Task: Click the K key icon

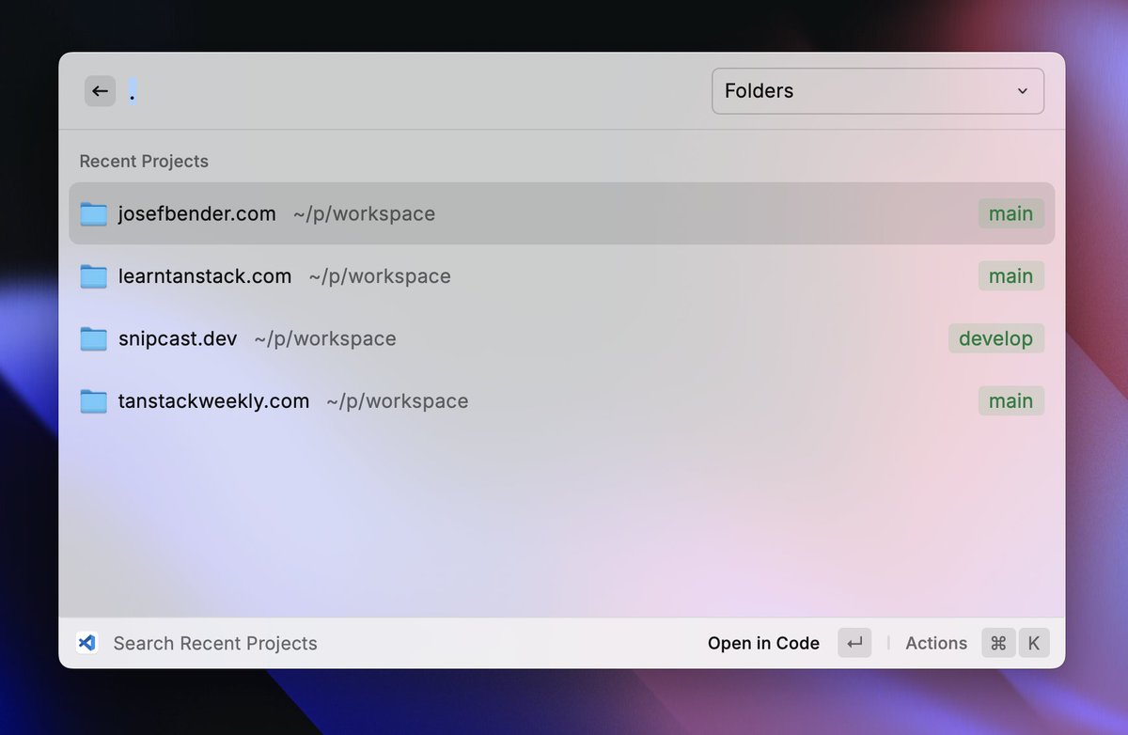Action: 1033,643
